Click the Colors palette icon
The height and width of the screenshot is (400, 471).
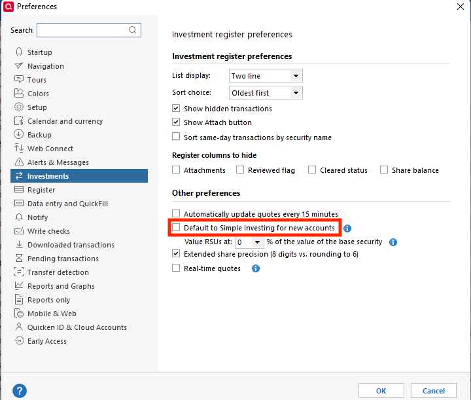pyautogui.click(x=19, y=93)
